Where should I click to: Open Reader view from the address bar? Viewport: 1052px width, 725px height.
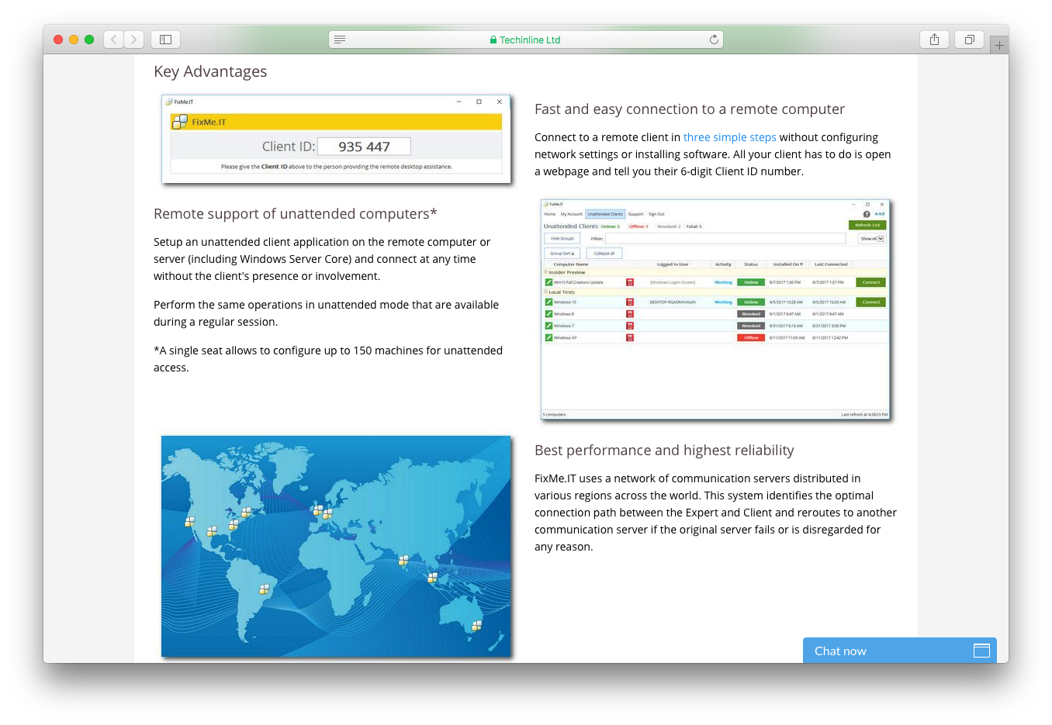click(340, 40)
